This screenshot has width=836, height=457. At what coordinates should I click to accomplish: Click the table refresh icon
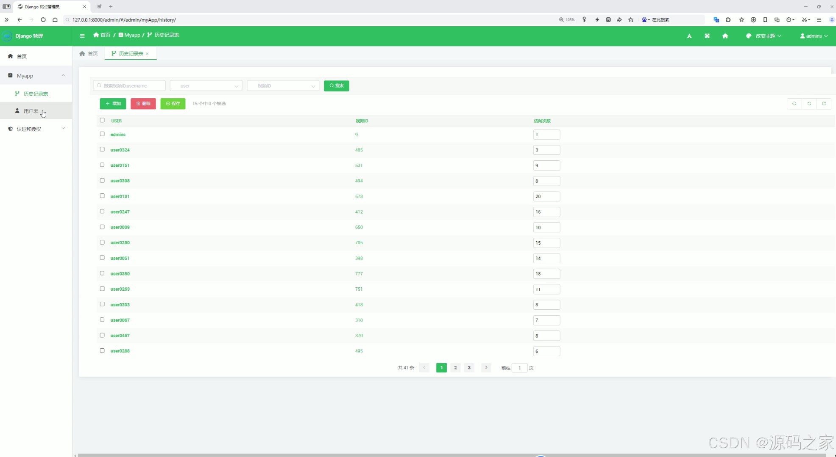coord(809,104)
